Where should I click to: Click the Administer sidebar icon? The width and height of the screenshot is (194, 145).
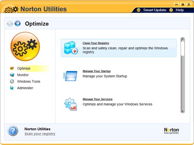tap(12, 88)
